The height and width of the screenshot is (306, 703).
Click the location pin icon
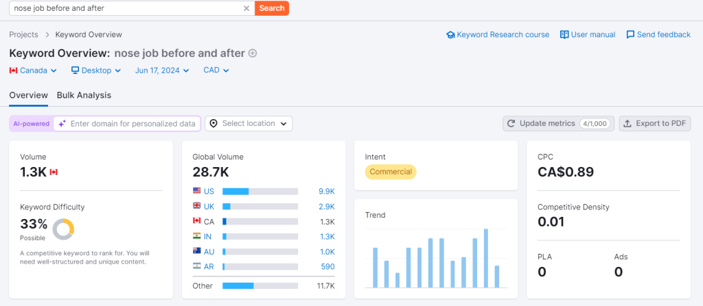click(x=214, y=123)
